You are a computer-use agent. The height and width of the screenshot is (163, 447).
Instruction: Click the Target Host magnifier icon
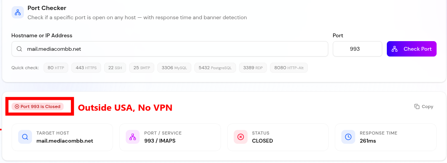pos(25,137)
